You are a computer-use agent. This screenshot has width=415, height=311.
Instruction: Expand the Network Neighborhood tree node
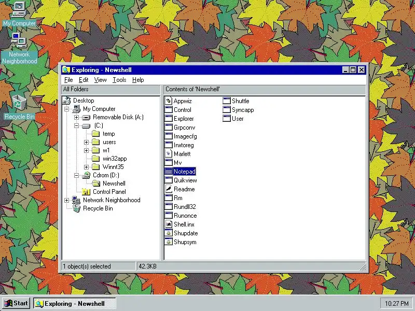point(67,200)
